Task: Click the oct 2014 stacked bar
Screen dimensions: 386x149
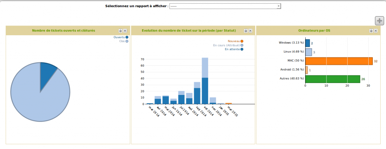Action: point(205,81)
